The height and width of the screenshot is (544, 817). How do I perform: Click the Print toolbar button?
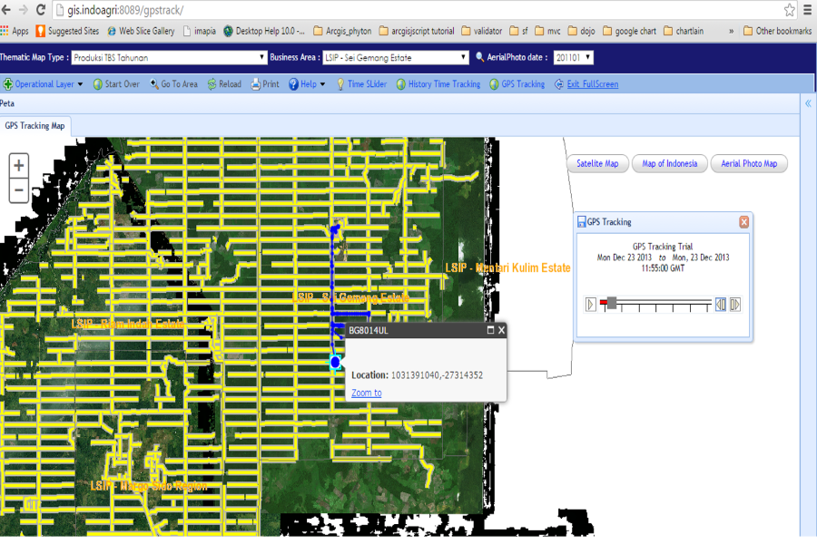[265, 84]
